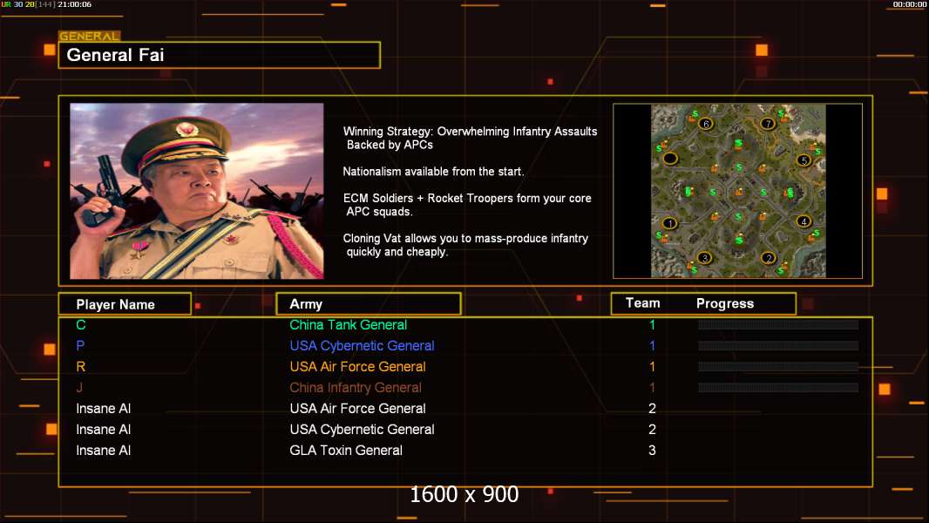Click the orange USA Air Force General text
929x523 pixels.
[x=358, y=367]
